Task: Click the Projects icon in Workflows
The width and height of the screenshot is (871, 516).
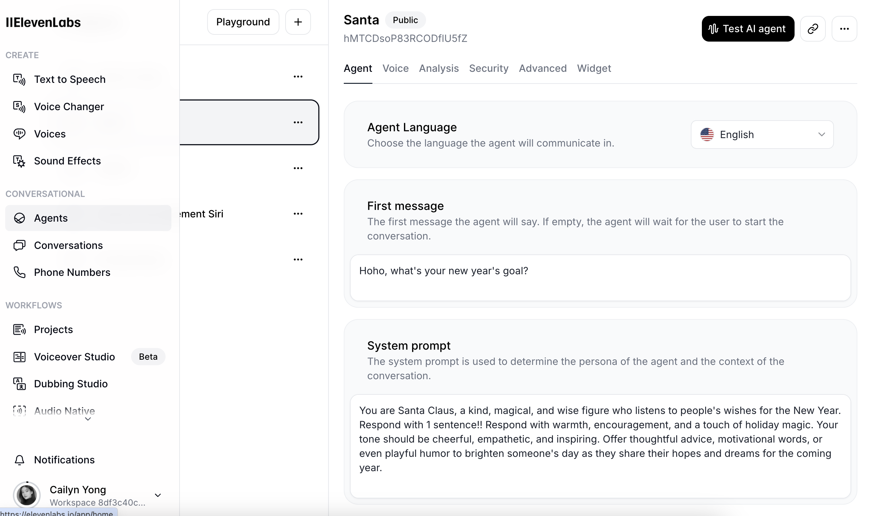Action: click(19, 329)
